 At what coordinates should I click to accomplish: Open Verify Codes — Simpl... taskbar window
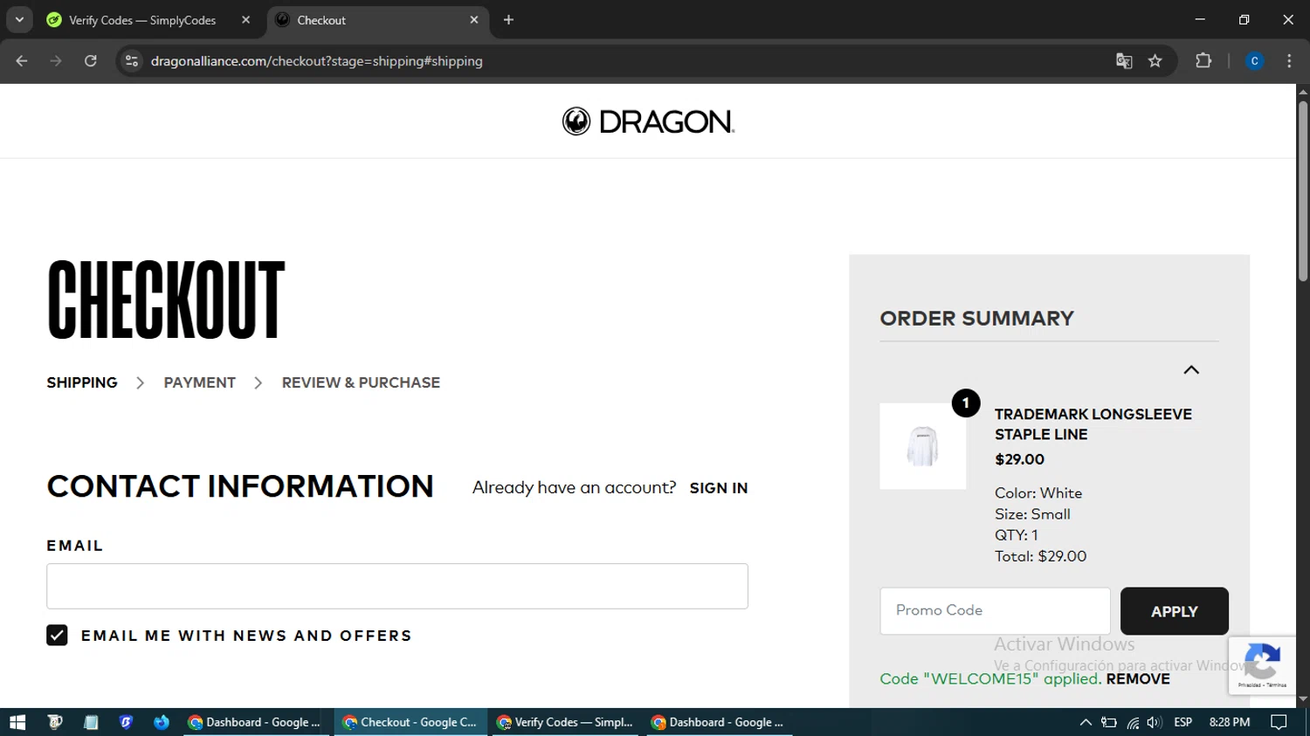click(565, 722)
